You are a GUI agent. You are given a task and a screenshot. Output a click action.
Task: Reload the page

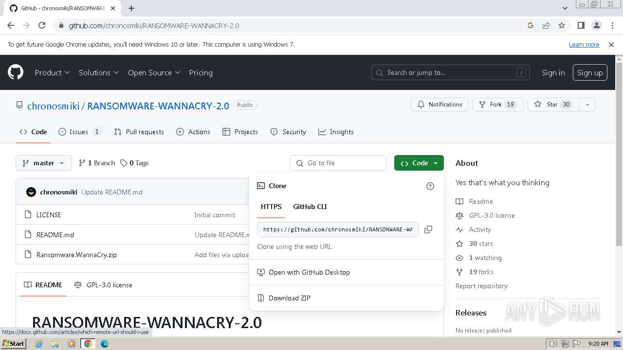click(x=42, y=25)
